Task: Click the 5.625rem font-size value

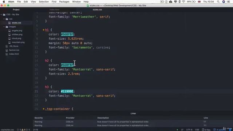Action: (75, 39)
